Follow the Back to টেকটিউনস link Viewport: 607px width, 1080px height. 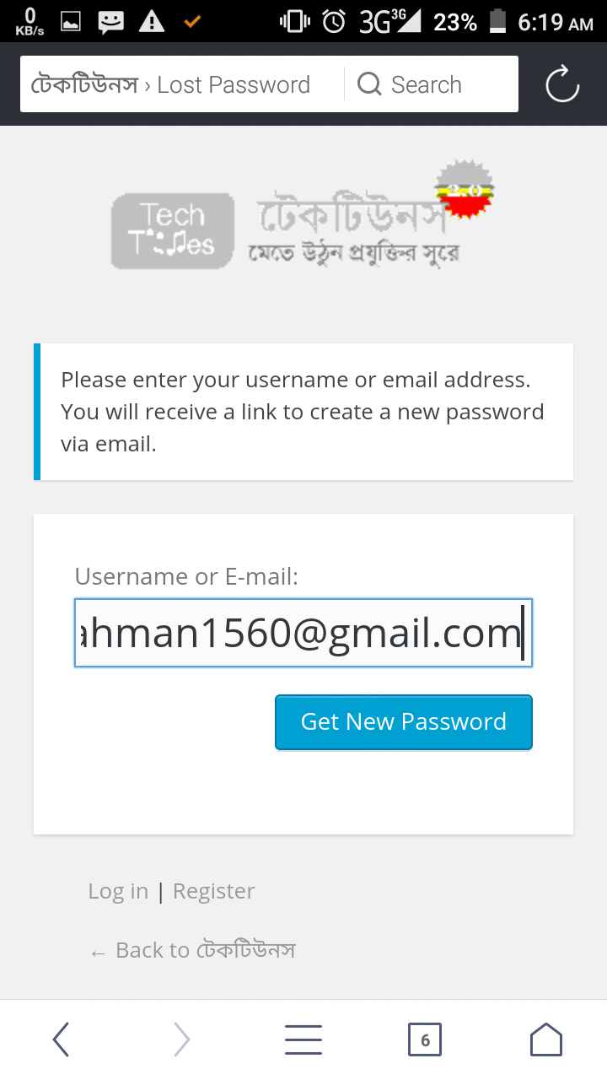tap(193, 950)
